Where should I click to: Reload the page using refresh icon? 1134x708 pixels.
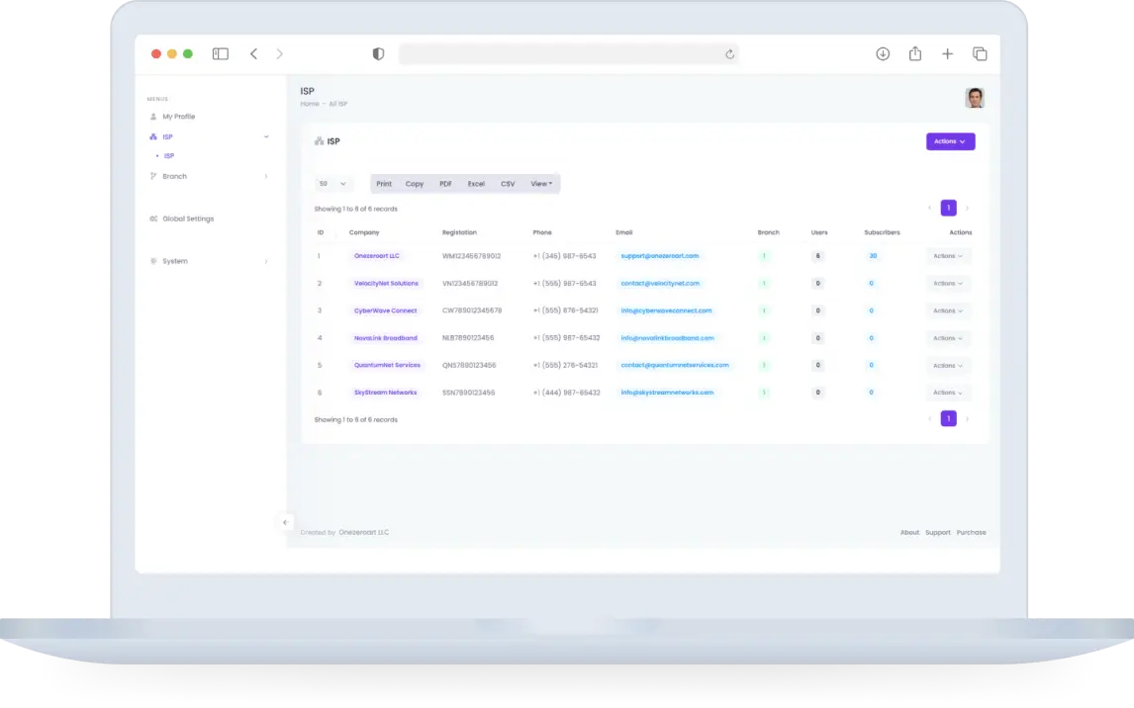coord(730,54)
